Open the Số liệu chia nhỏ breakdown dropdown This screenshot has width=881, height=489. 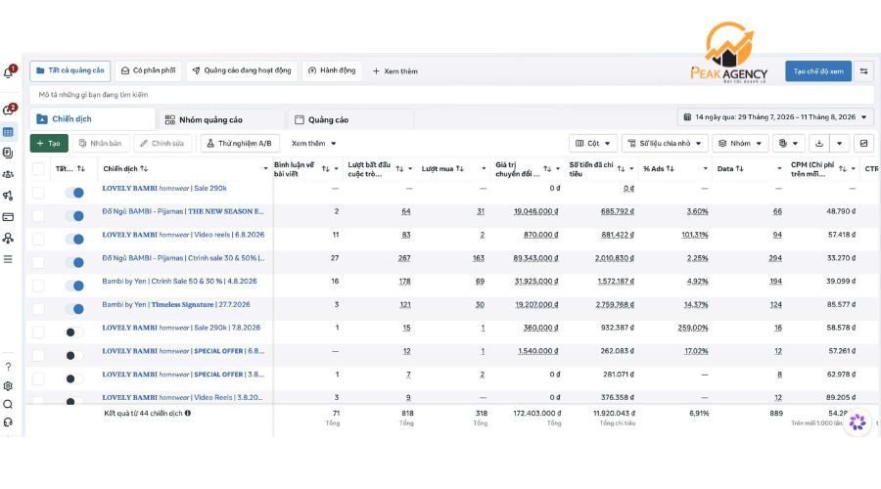pos(665,143)
